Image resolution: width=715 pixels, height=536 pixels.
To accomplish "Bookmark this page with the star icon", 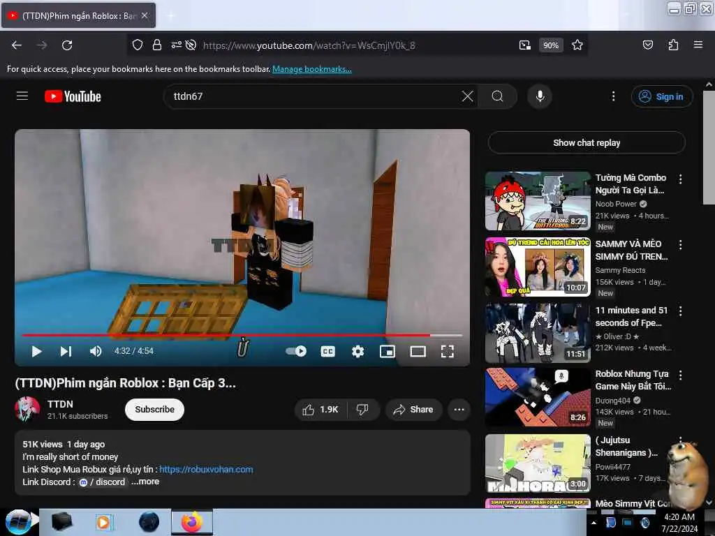I will pyautogui.click(x=577, y=45).
